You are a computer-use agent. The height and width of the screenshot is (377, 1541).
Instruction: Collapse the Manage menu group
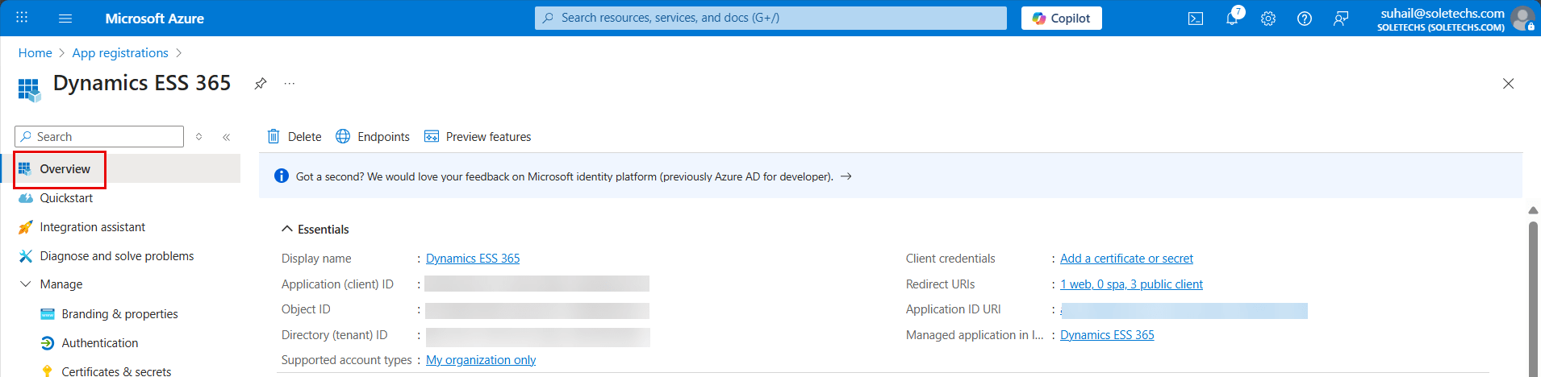coord(26,284)
